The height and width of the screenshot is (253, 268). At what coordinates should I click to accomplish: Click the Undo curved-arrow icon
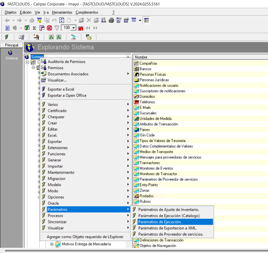click(54, 20)
